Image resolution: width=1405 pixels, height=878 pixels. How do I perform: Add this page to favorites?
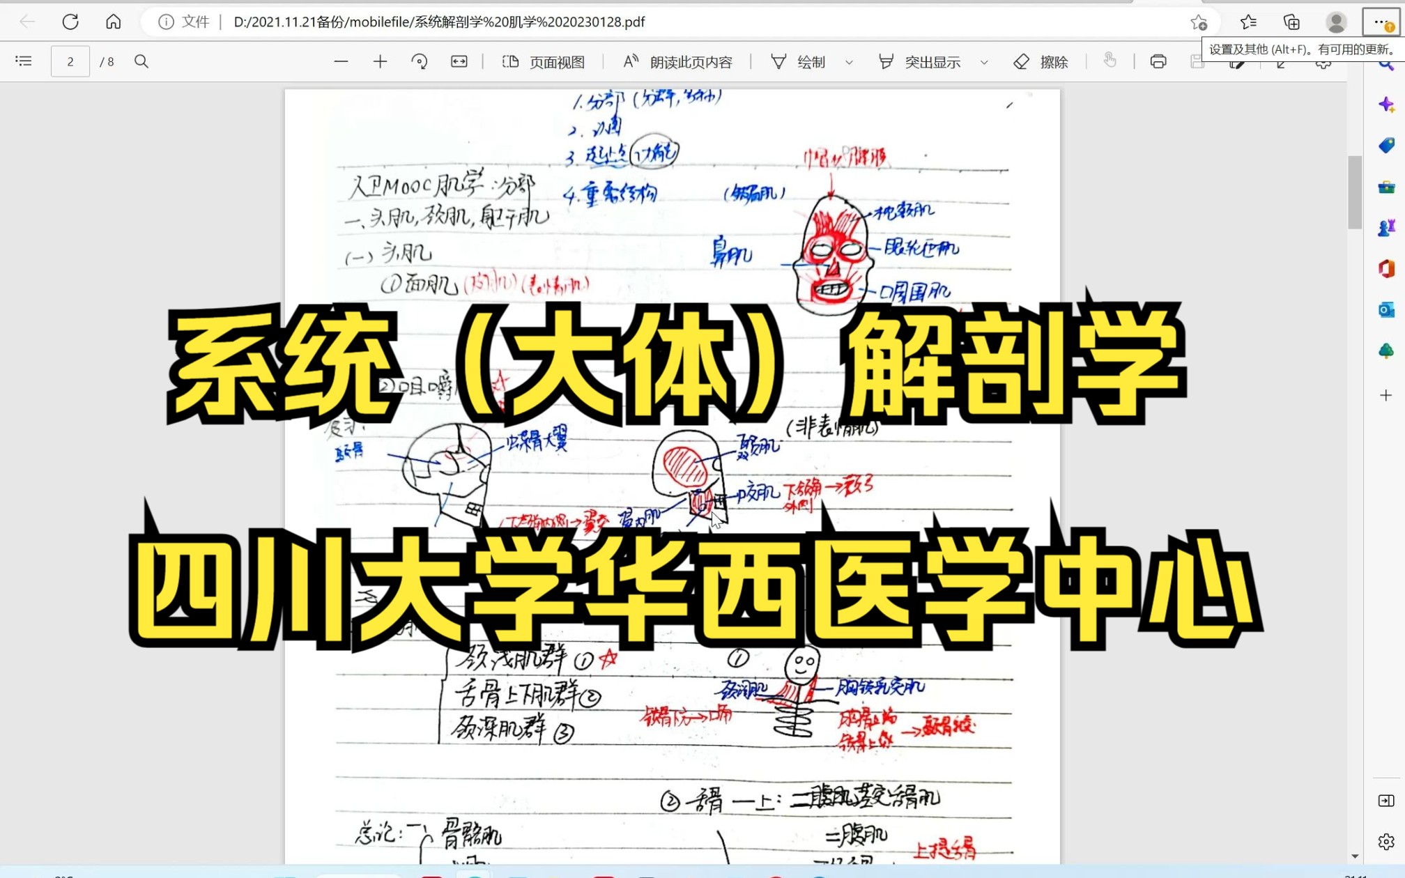1199,22
